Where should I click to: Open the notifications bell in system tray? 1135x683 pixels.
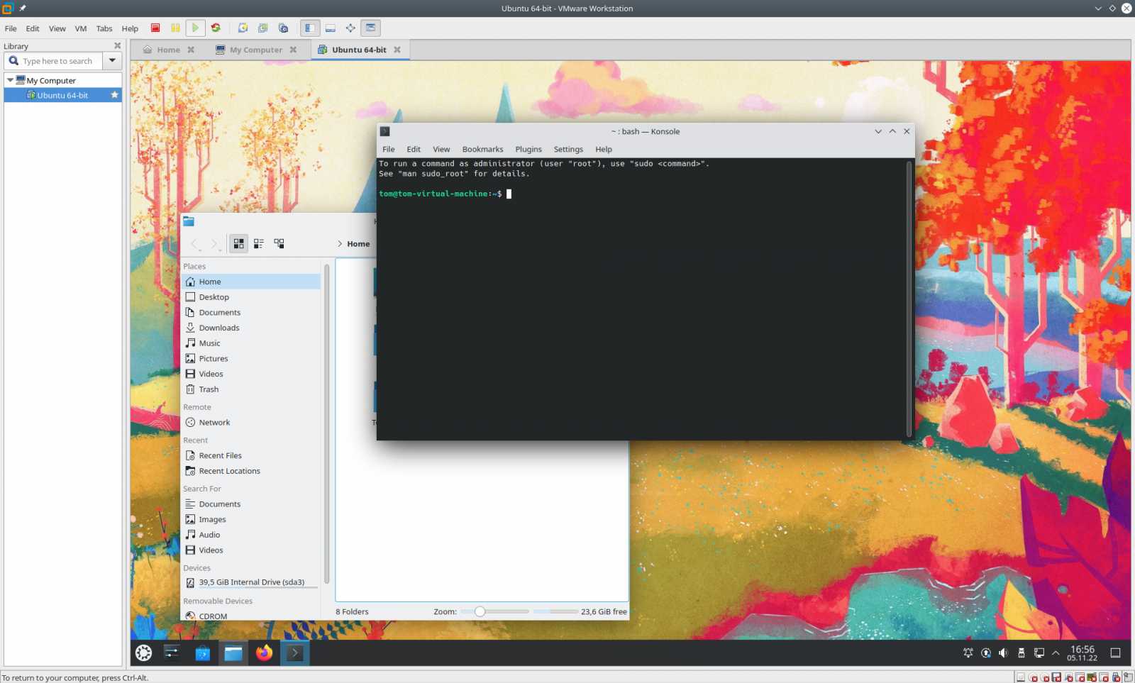pyautogui.click(x=968, y=653)
